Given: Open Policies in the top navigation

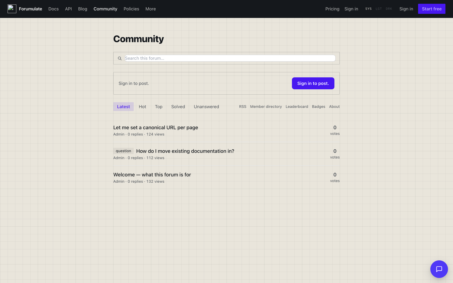Looking at the screenshot, I should click(131, 9).
